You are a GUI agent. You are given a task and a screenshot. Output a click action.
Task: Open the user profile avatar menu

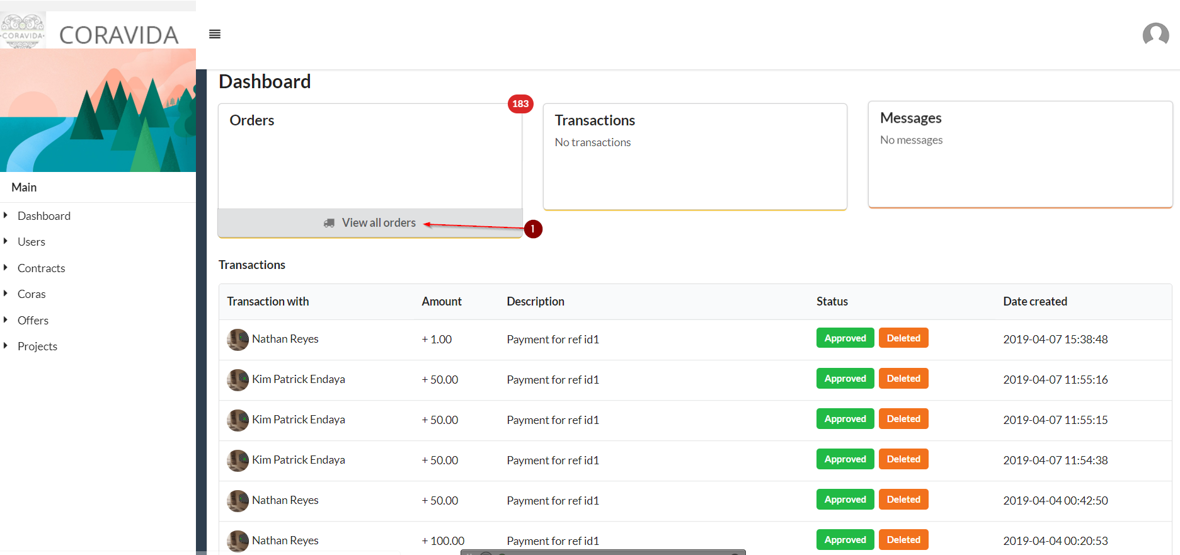click(1155, 34)
